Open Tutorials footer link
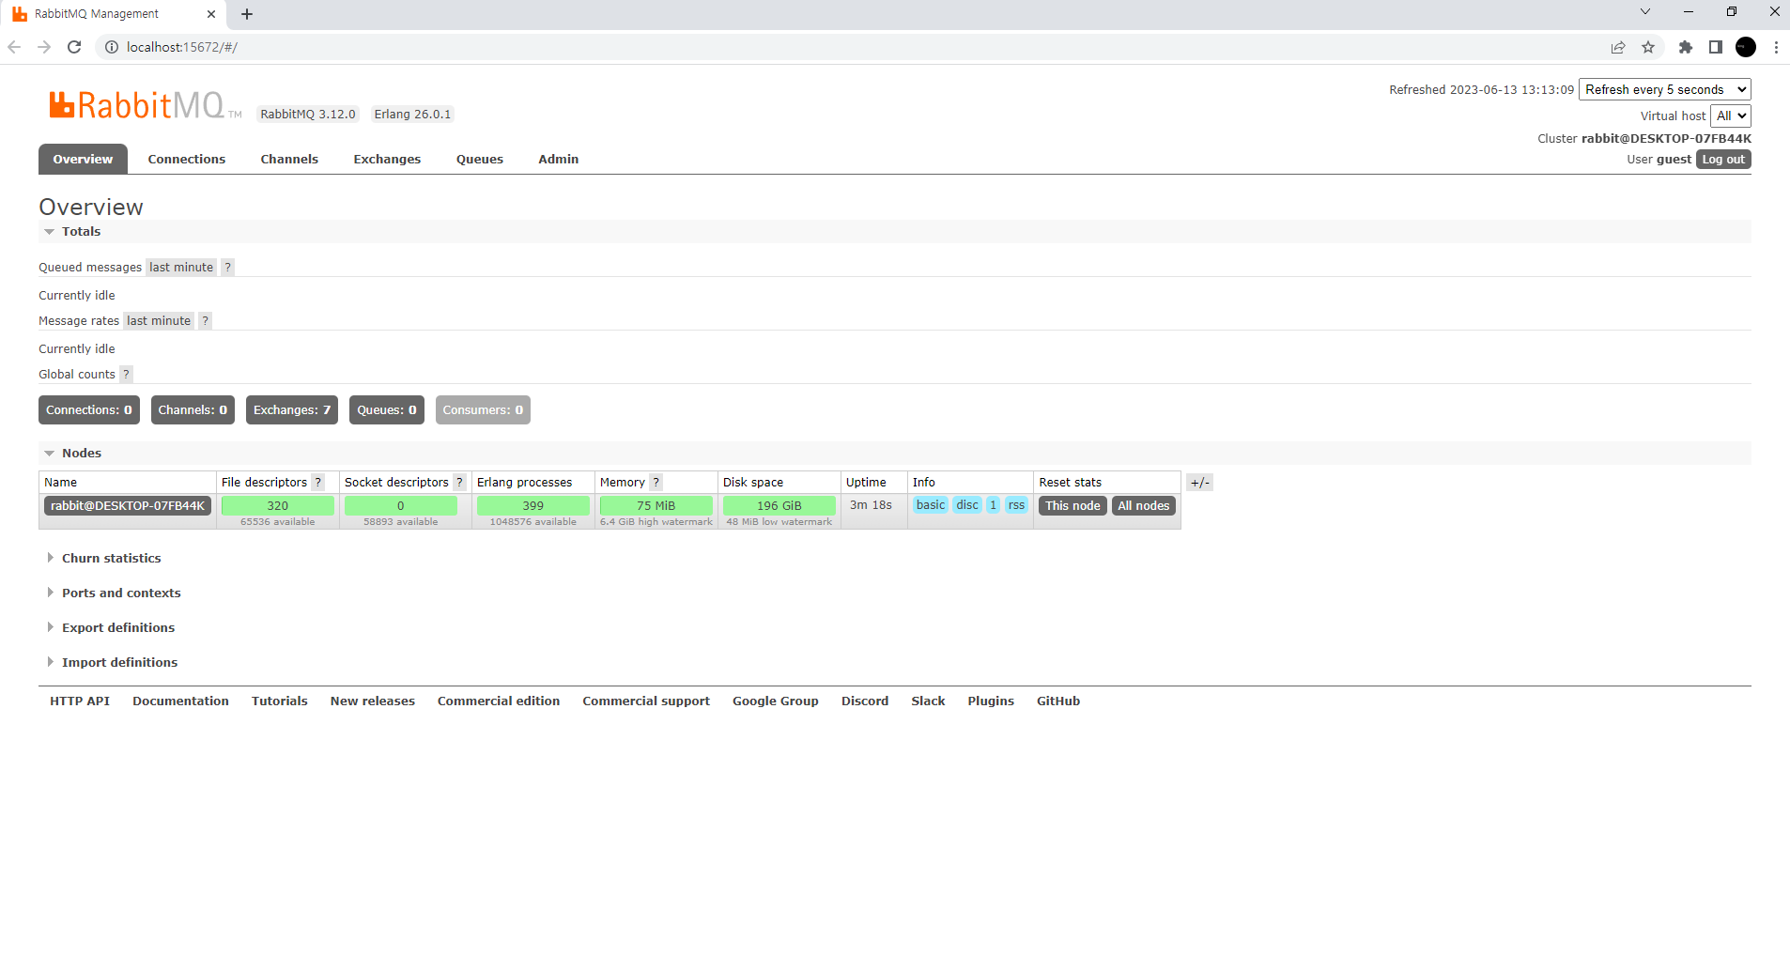The height and width of the screenshot is (971, 1790). pyautogui.click(x=280, y=701)
